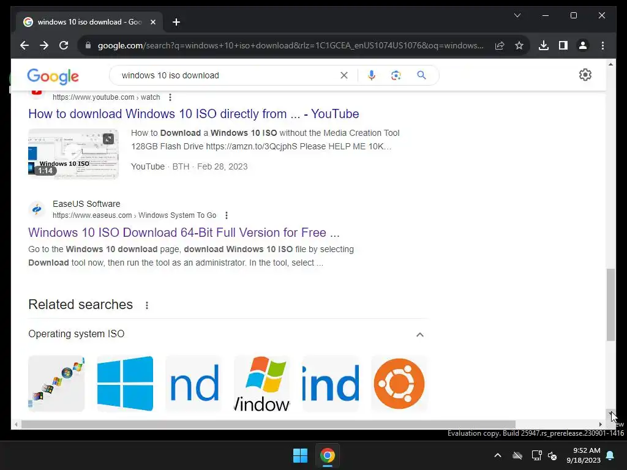Screen dimensions: 627x470
Task: Open the old four-color Windows logo thumbnail
Action: coord(262,384)
